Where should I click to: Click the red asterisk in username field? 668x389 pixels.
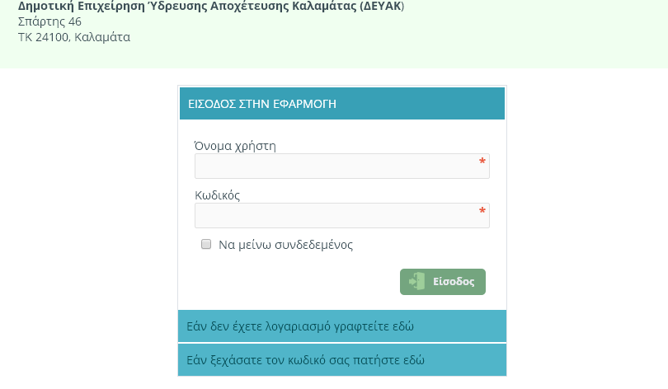[482, 162]
